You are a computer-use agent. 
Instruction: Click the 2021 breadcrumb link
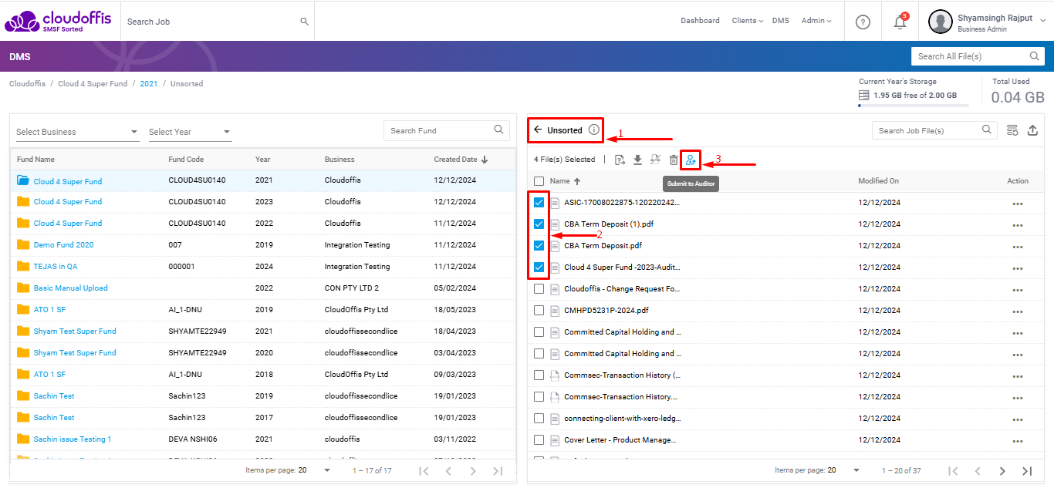pos(148,83)
